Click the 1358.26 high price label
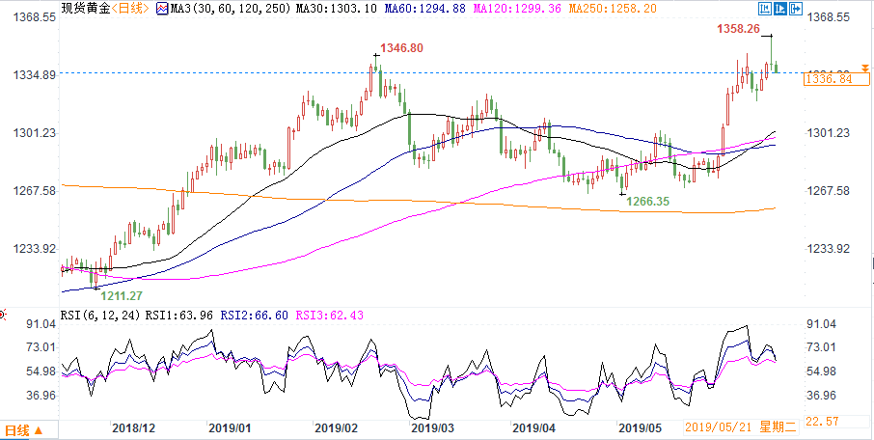 point(737,30)
